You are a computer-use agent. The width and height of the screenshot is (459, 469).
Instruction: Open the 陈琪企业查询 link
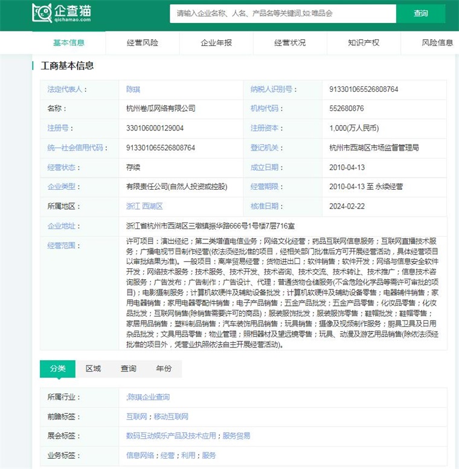(x=149, y=397)
